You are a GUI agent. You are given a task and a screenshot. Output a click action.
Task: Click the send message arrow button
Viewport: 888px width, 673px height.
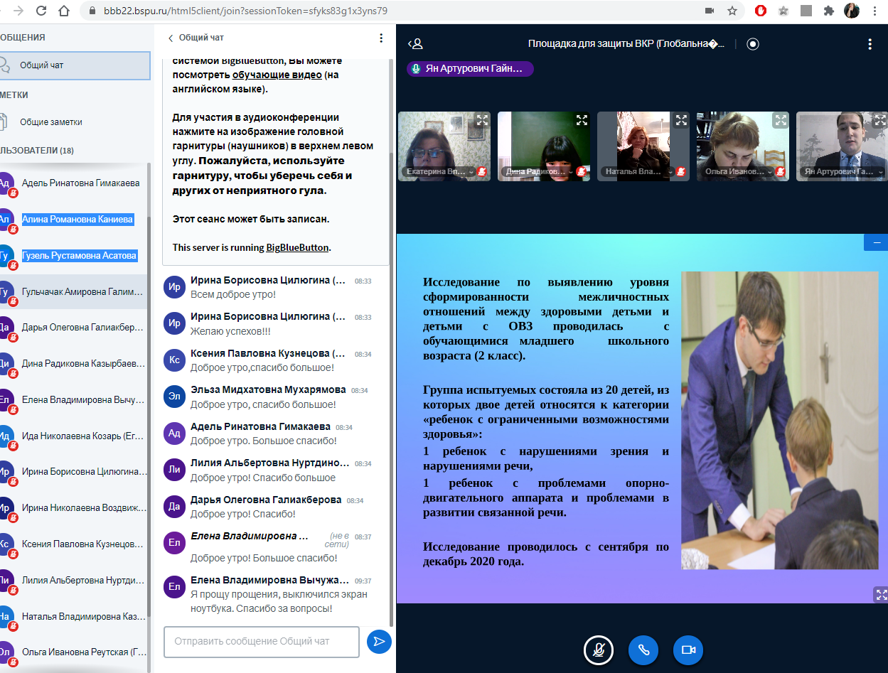coord(379,642)
